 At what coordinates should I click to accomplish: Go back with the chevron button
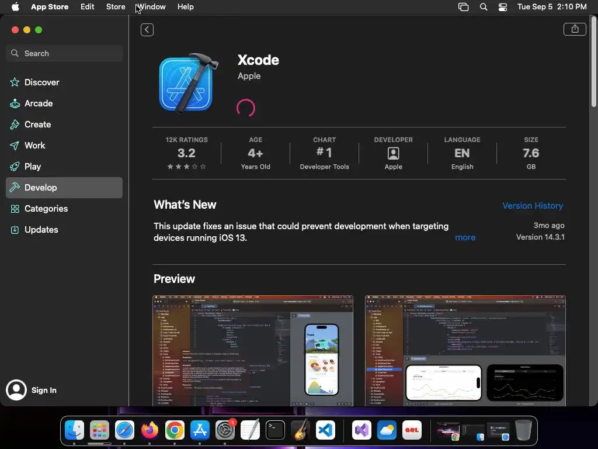(x=147, y=30)
